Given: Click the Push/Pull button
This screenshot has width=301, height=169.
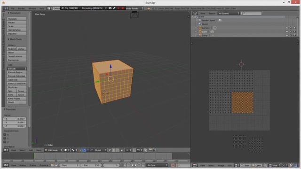Looking at the screenshot, I should (x=17, y=34).
